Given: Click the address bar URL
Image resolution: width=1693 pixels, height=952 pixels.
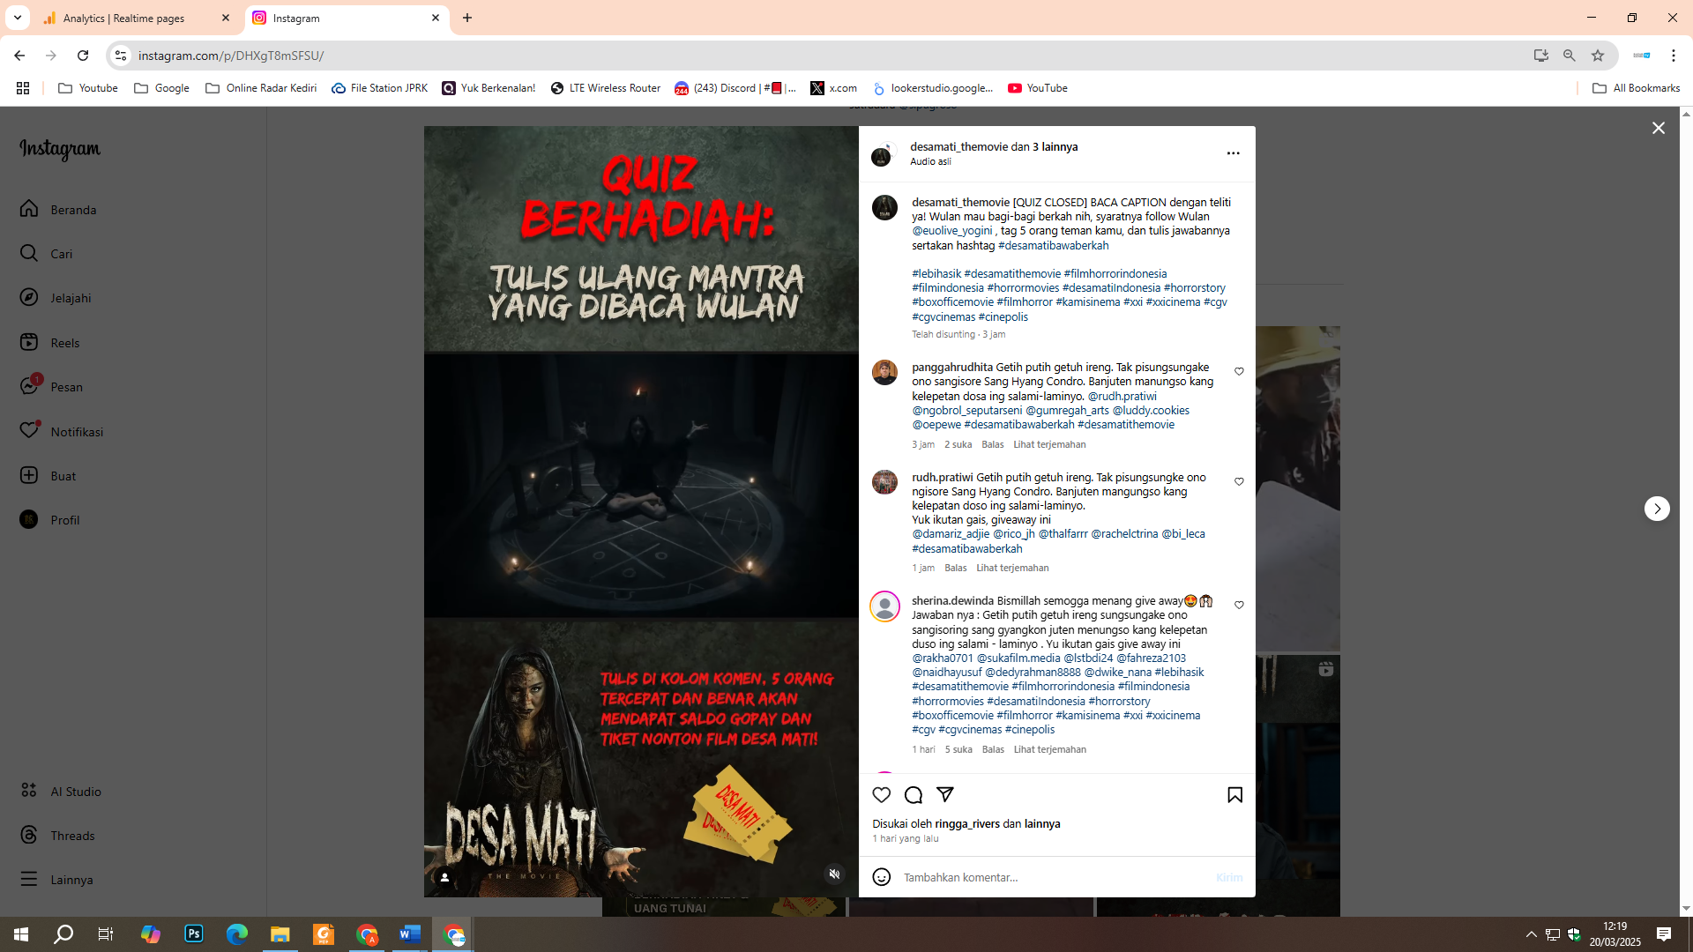Looking at the screenshot, I should tap(231, 56).
